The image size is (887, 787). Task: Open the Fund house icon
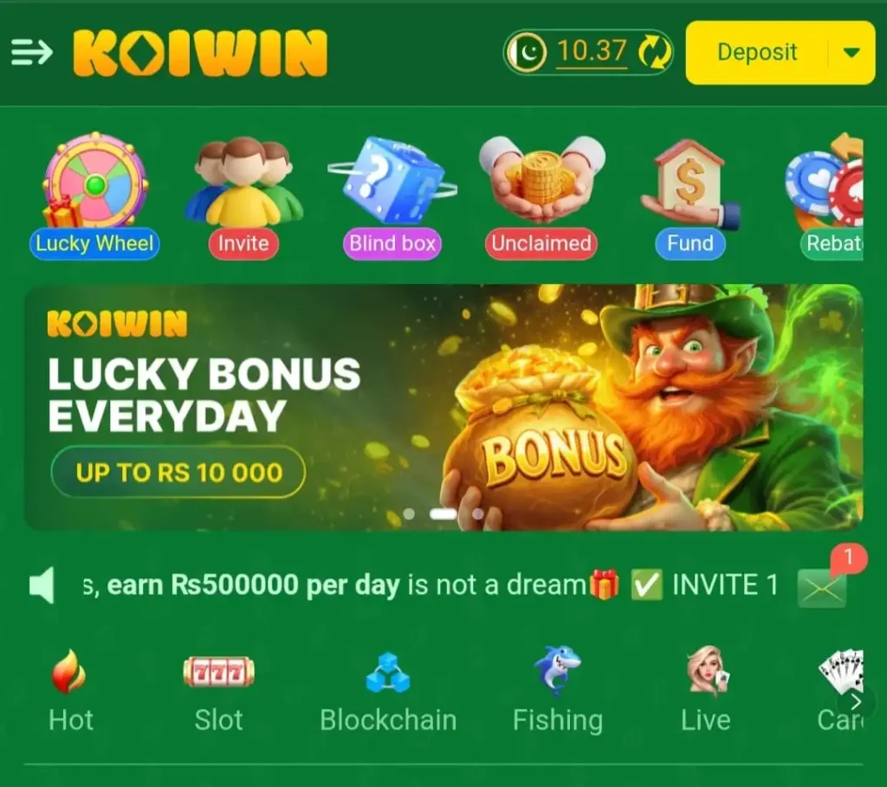[x=690, y=197]
